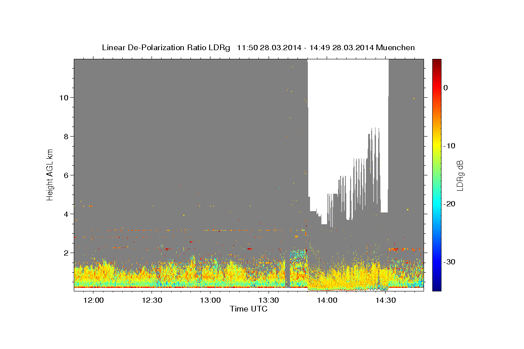524x349 pixels.
Task: Click the dark blue bottom of colorbar
Action: tap(437, 287)
